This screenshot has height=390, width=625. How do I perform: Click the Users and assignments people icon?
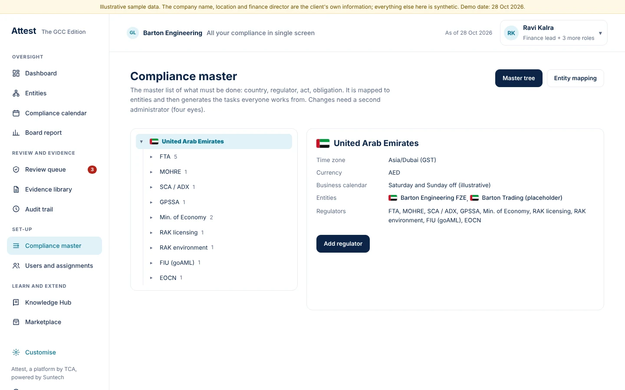coord(16,266)
